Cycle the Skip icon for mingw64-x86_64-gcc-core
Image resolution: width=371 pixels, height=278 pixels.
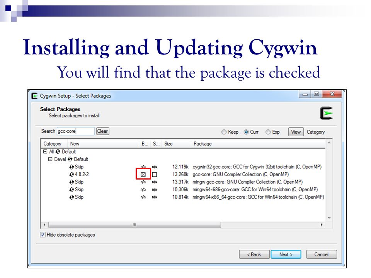point(72,197)
